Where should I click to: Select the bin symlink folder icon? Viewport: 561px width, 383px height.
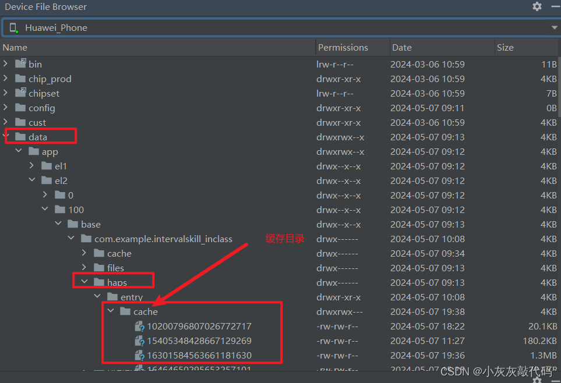tap(21, 64)
